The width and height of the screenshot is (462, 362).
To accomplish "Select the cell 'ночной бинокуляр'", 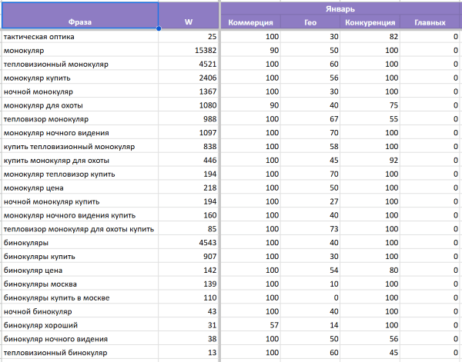I will [80, 311].
